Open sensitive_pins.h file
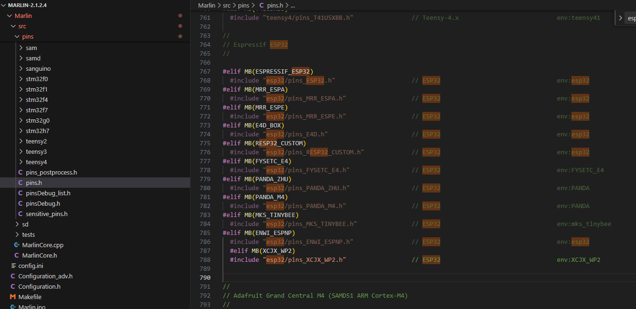Image resolution: width=636 pixels, height=309 pixels. pos(47,214)
